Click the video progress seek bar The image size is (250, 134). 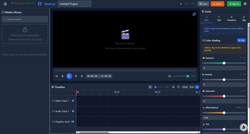point(125,70)
